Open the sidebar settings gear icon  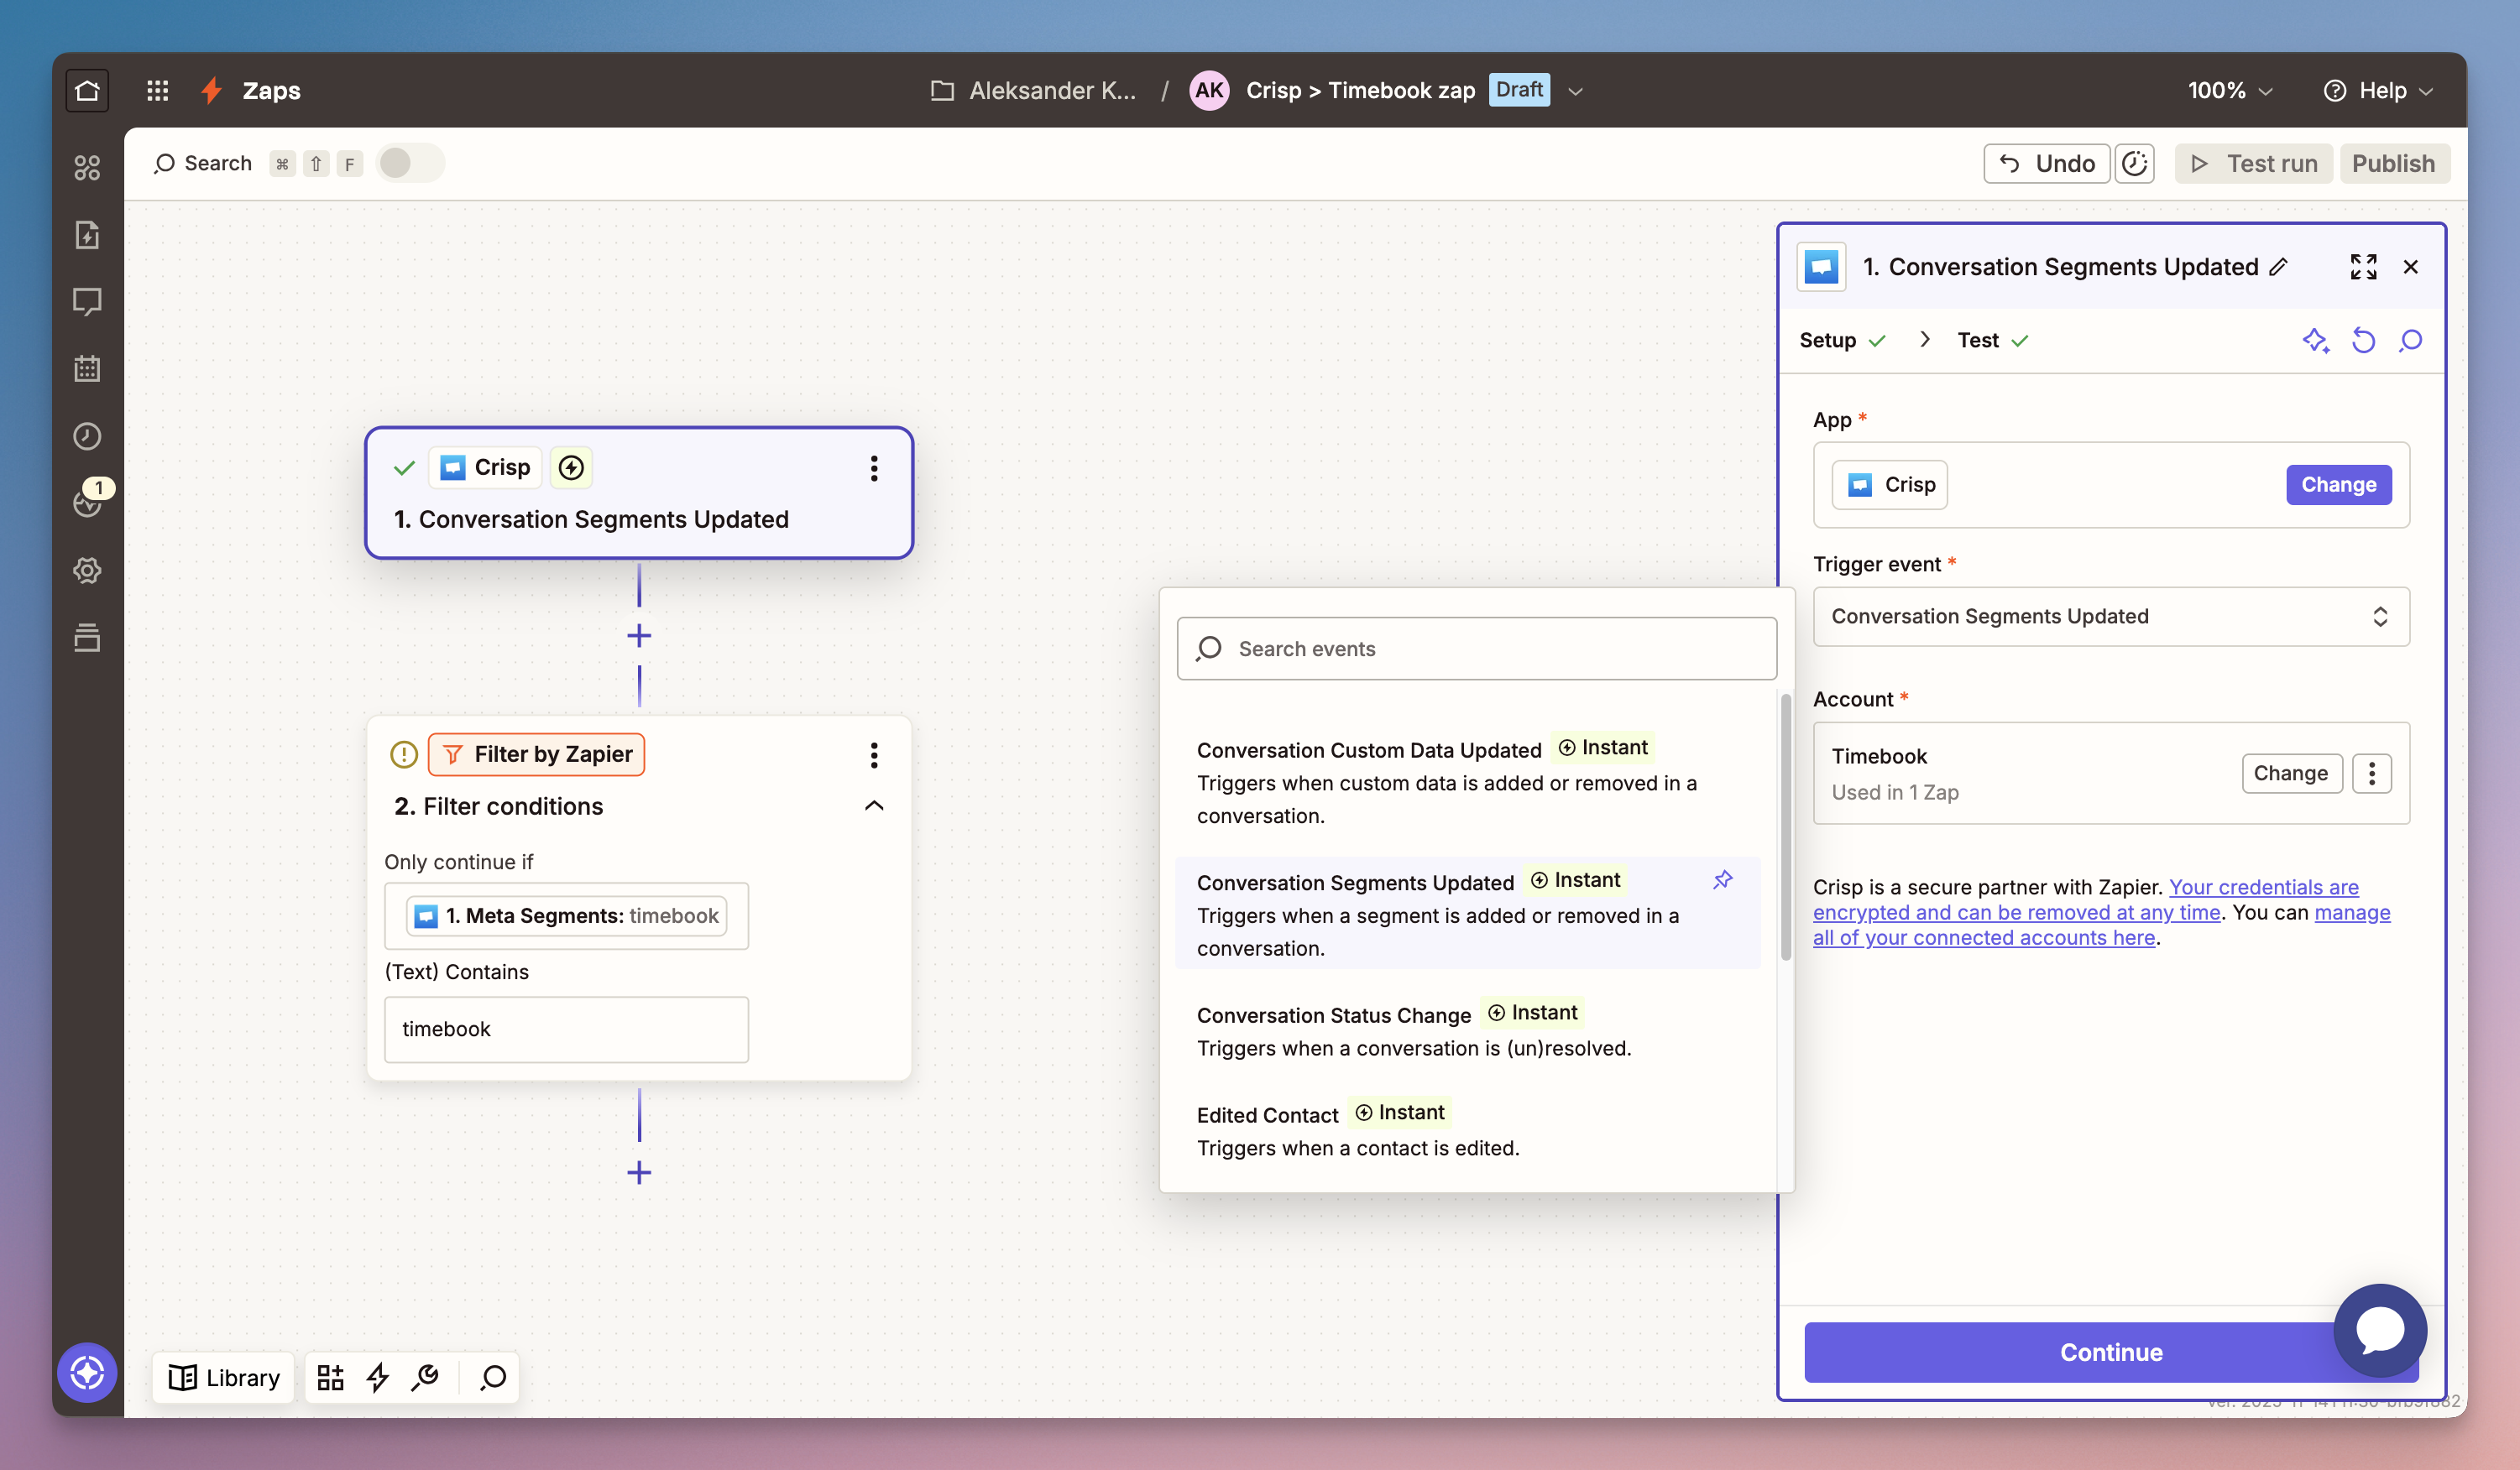pos(87,571)
